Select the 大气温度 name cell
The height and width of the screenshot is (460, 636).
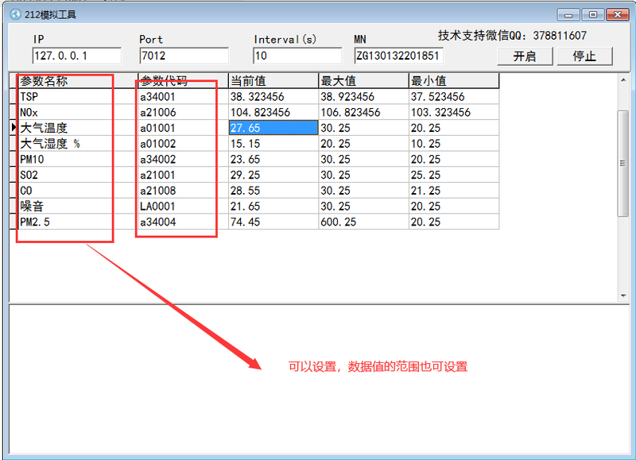pyautogui.click(x=78, y=128)
